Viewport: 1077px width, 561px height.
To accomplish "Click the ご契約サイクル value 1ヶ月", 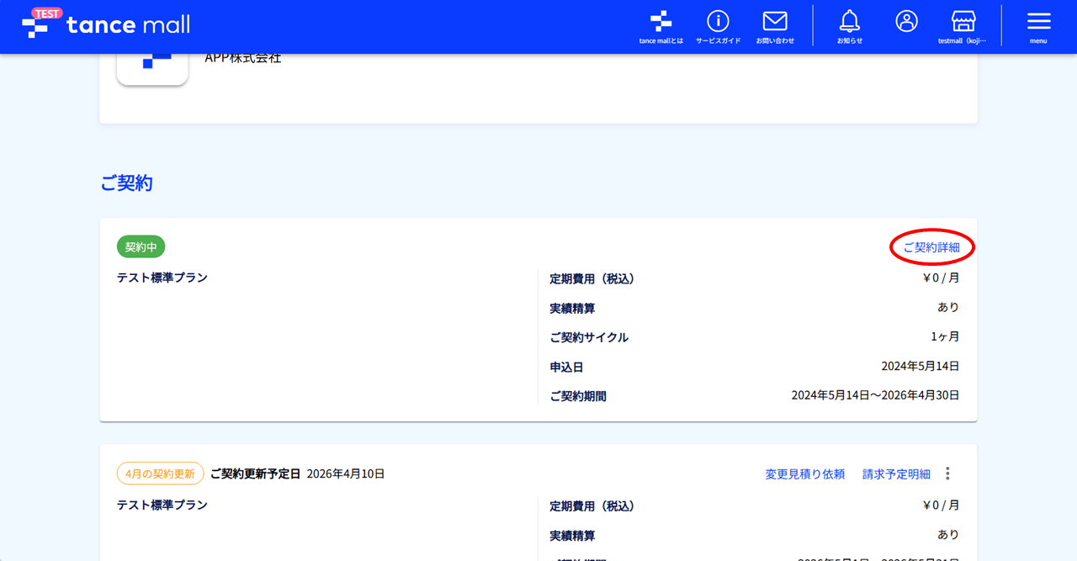I will tap(945, 336).
